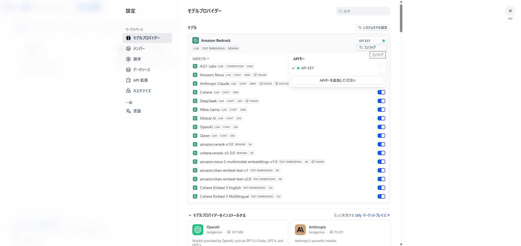Select the API KEY entry in popup
The height and width of the screenshot is (246, 521).
point(307,68)
